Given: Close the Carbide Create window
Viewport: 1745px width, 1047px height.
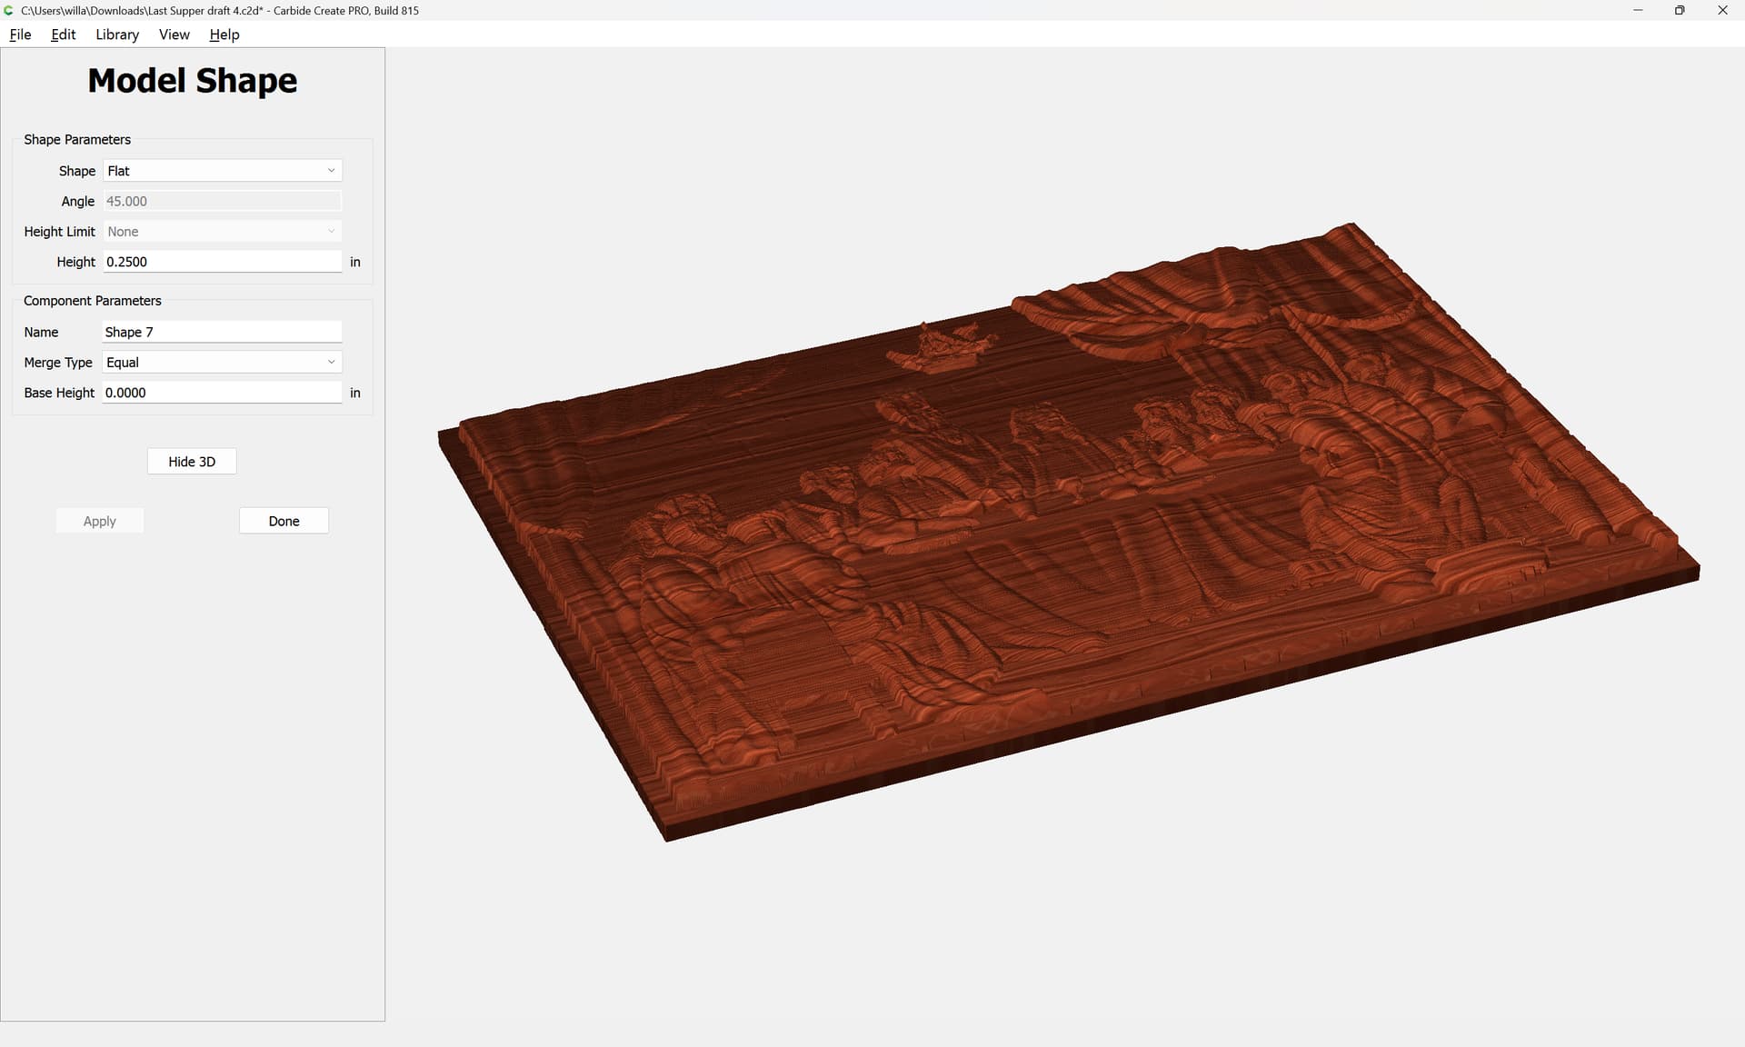Looking at the screenshot, I should 1722,10.
